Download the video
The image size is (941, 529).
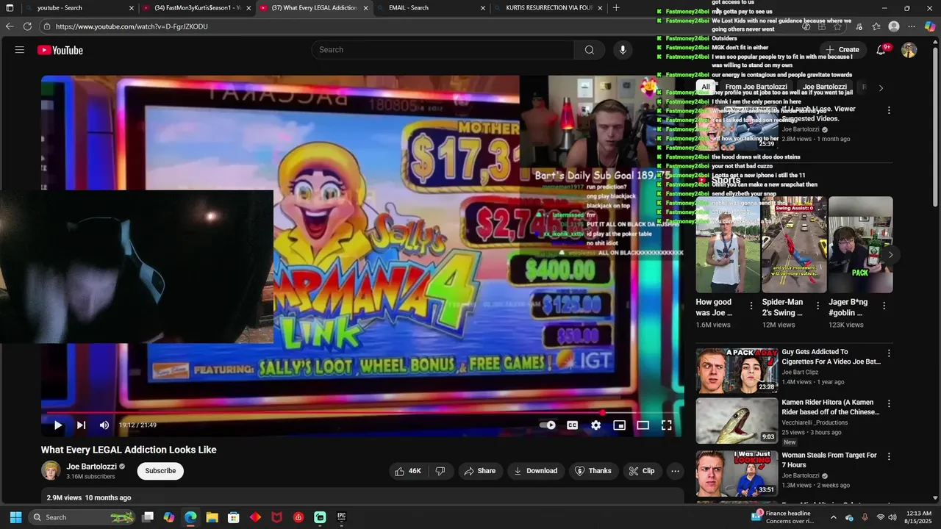[x=535, y=471]
